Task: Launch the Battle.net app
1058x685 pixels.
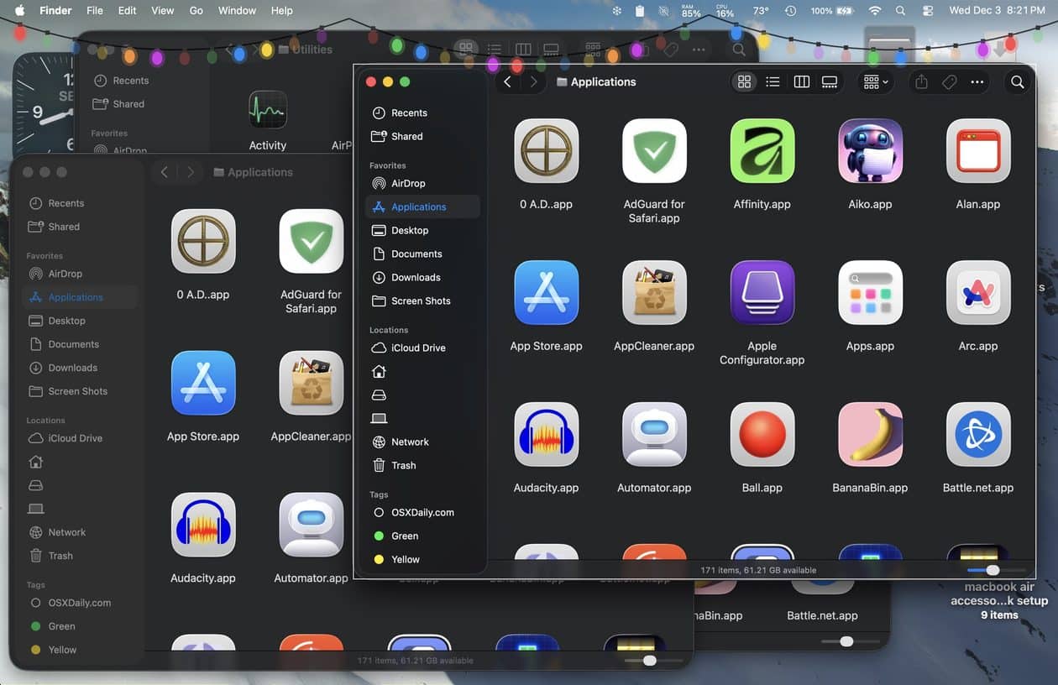Action: click(x=977, y=434)
